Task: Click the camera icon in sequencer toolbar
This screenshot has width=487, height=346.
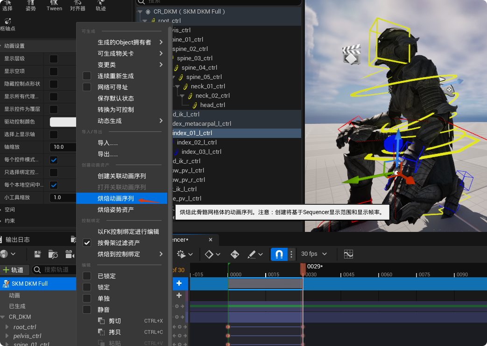Action: click(70, 254)
